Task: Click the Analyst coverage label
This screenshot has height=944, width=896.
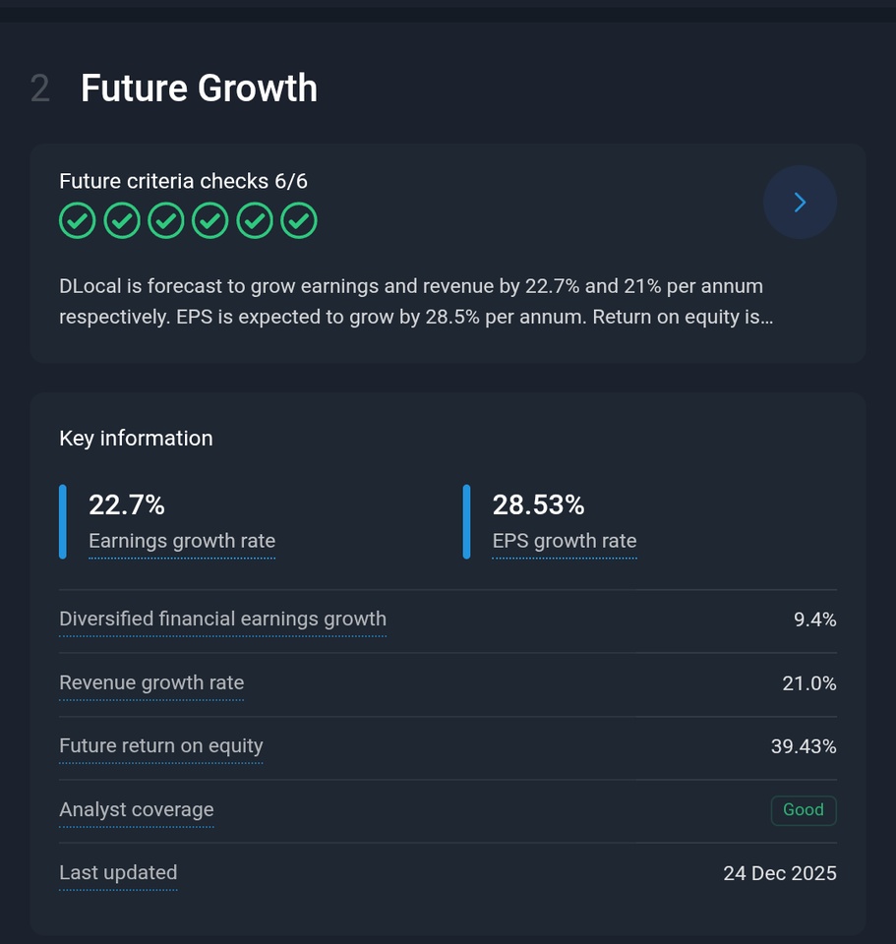Action: point(137,810)
